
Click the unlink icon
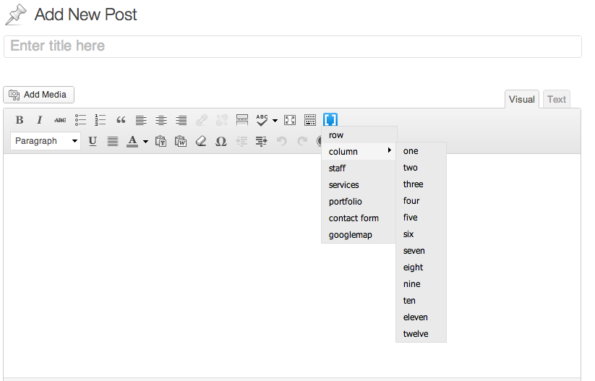pyautogui.click(x=222, y=120)
